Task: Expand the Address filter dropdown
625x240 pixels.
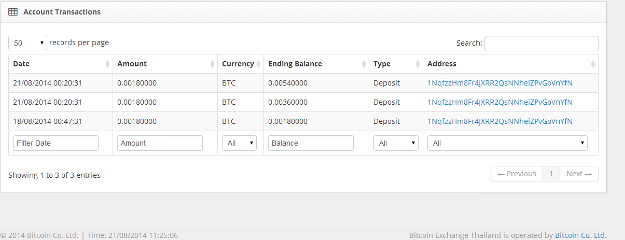Action: click(x=507, y=143)
